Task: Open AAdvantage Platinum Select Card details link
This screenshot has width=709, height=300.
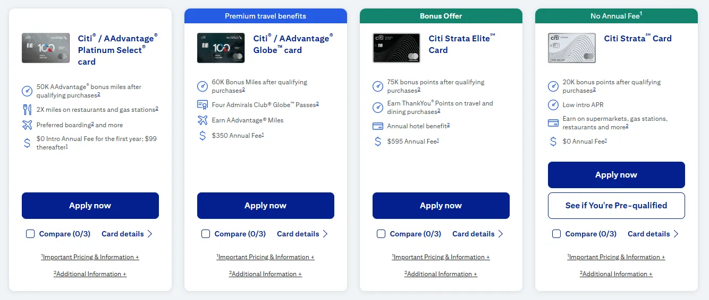Action: point(126,234)
